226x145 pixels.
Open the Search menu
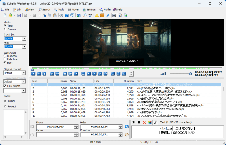point(44,9)
